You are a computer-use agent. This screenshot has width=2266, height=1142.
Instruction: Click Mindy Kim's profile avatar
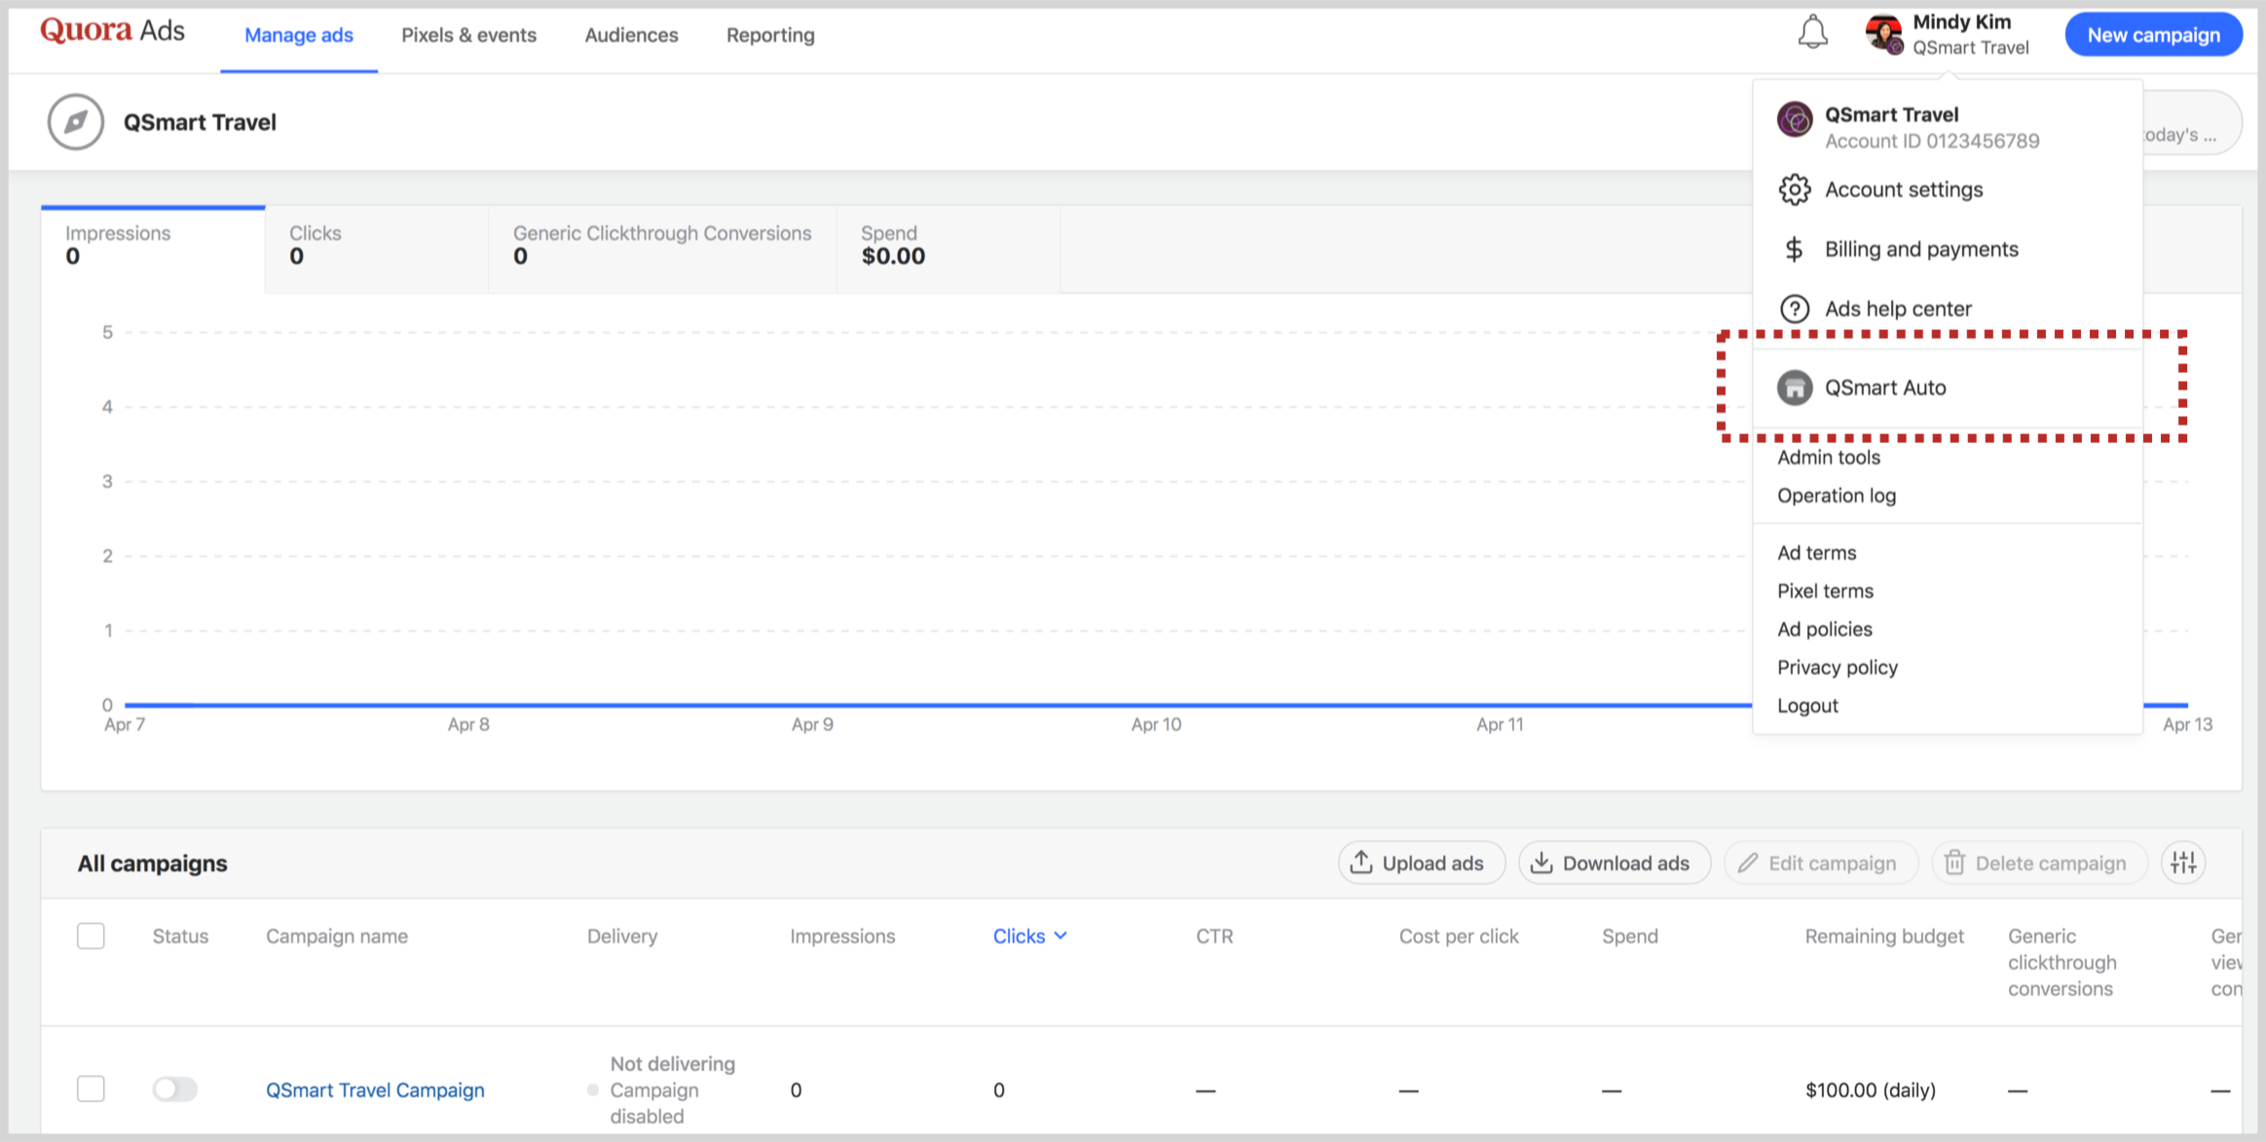click(1883, 34)
